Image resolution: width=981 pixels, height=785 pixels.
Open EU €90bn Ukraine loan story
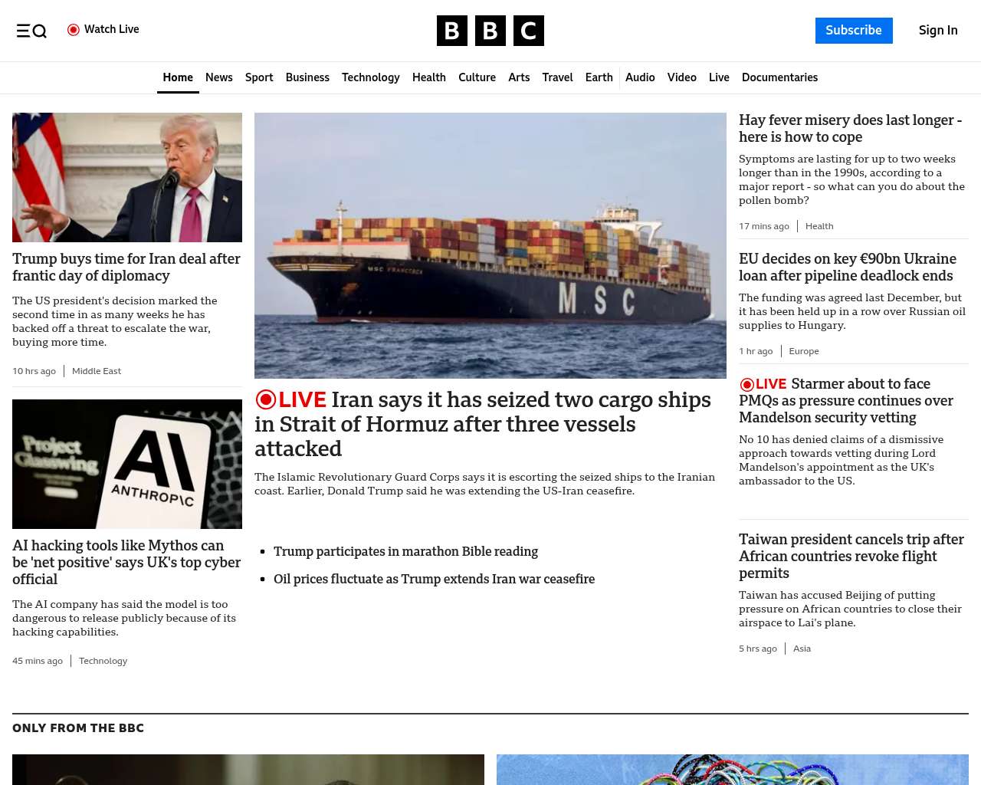pos(848,268)
